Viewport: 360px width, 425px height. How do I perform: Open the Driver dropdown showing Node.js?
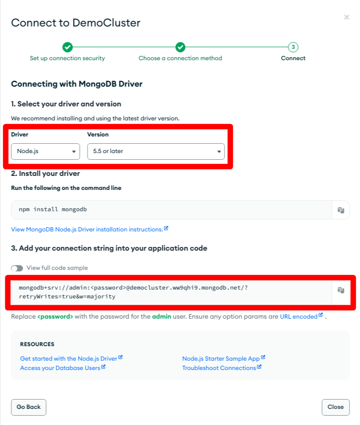click(x=46, y=152)
